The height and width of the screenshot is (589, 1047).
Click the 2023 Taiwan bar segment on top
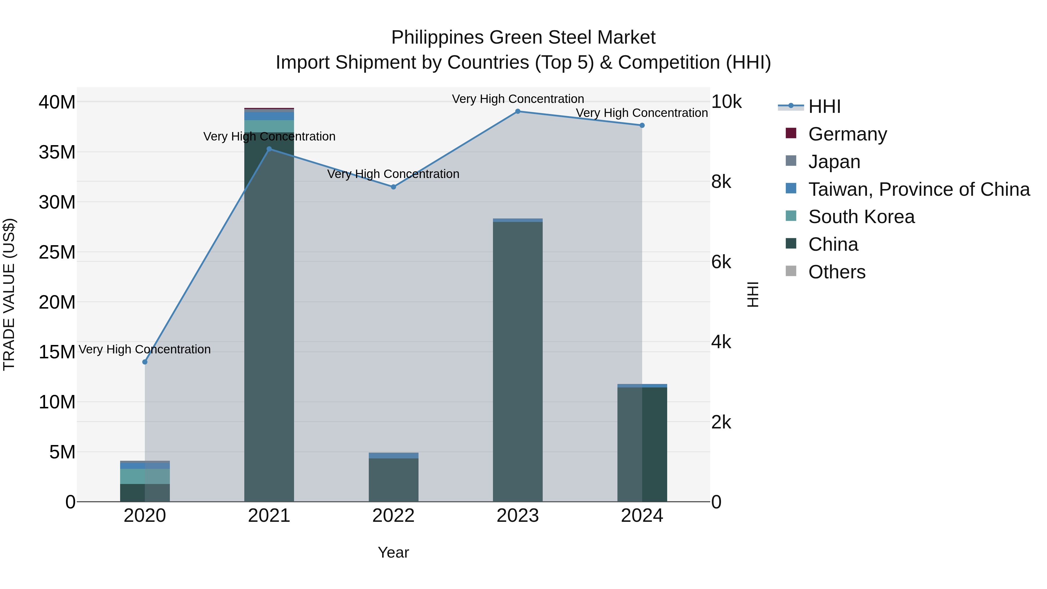[518, 220]
